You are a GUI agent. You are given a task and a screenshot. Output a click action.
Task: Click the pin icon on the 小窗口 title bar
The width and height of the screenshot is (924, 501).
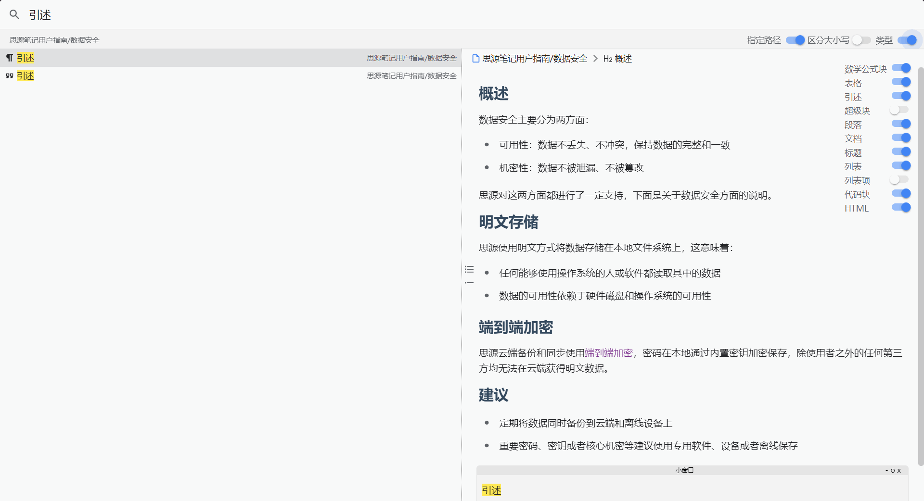[893, 470]
